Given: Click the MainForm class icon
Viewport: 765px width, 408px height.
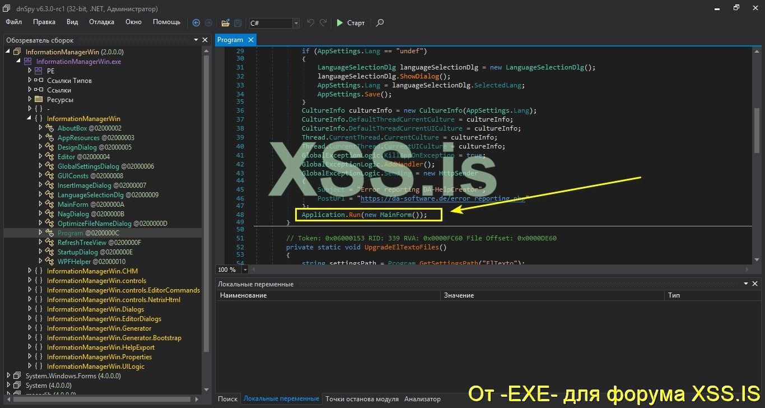Looking at the screenshot, I should click(50, 204).
